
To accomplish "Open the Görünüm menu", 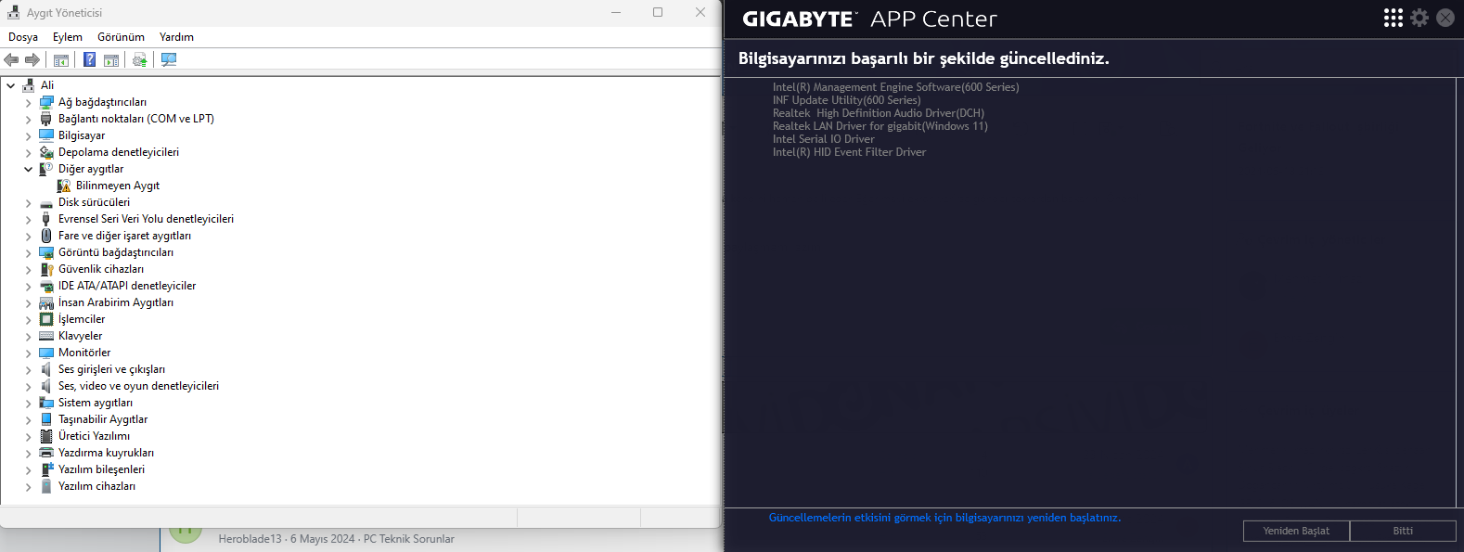I will [x=122, y=37].
